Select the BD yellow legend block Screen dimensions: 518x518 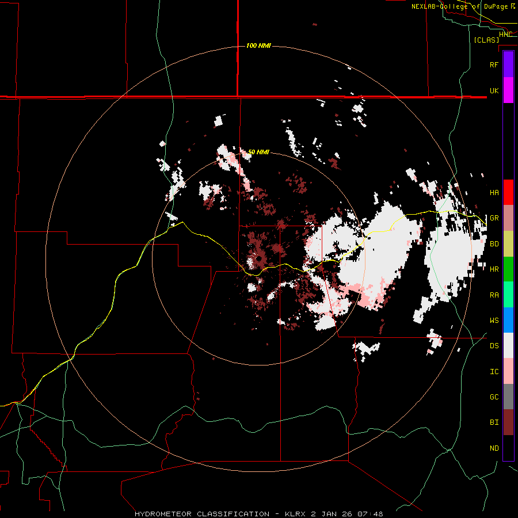click(x=508, y=244)
